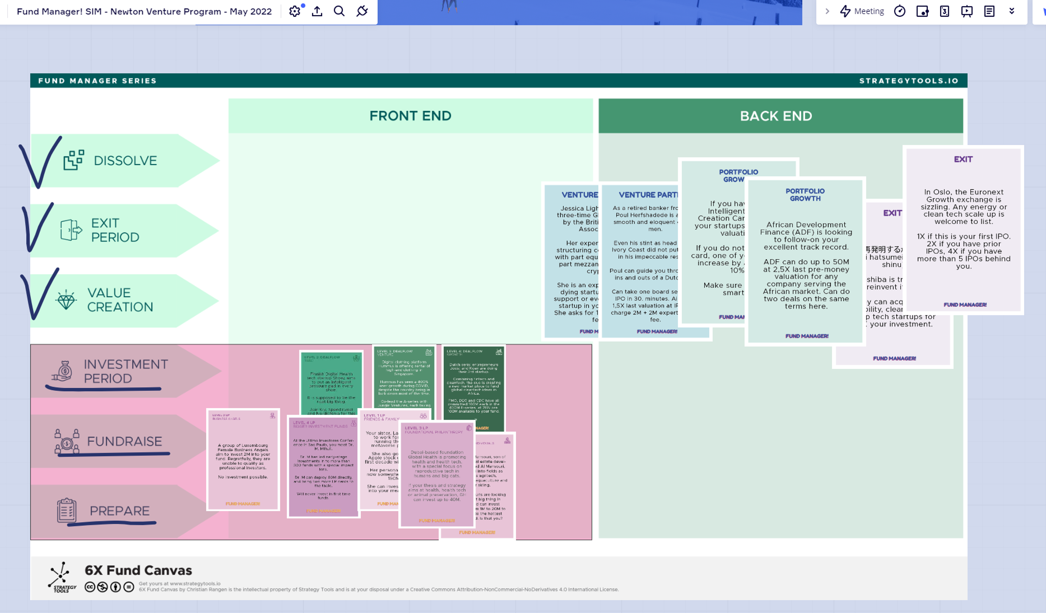Open the apps plug icon
This screenshot has width=1046, height=613.
362,11
